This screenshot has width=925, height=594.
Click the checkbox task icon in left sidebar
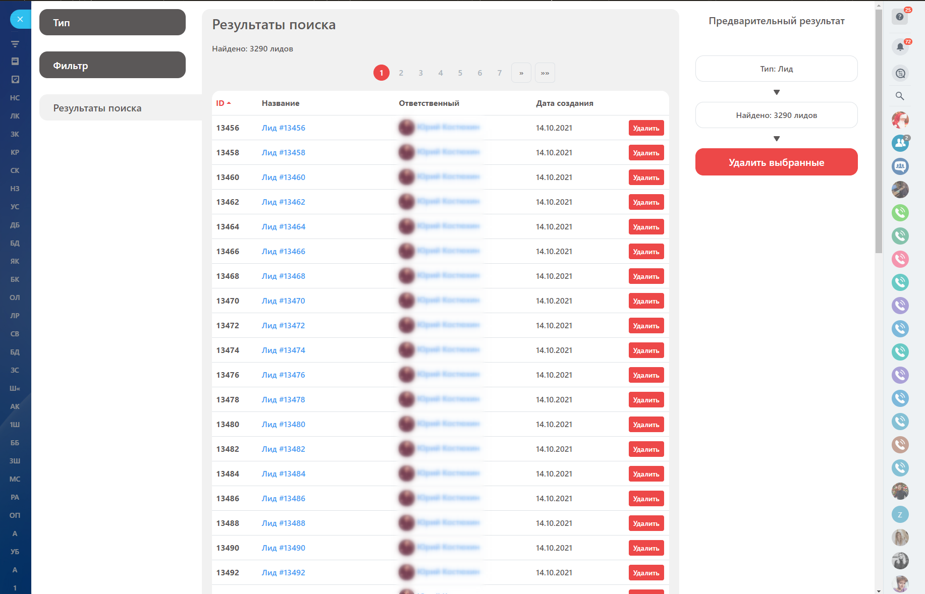15,79
